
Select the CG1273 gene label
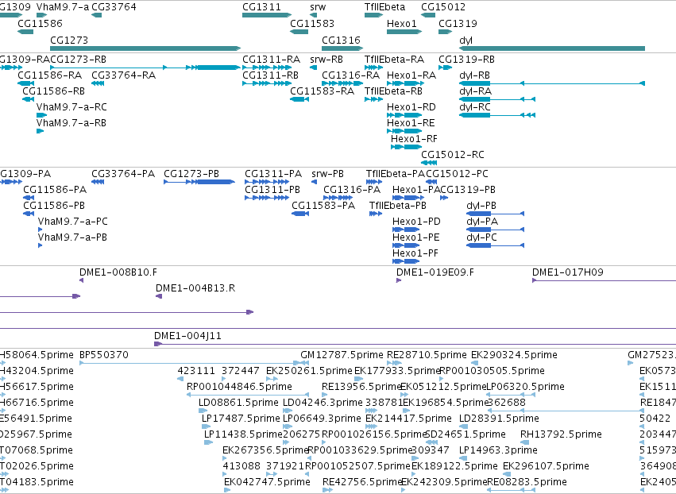[x=69, y=40]
